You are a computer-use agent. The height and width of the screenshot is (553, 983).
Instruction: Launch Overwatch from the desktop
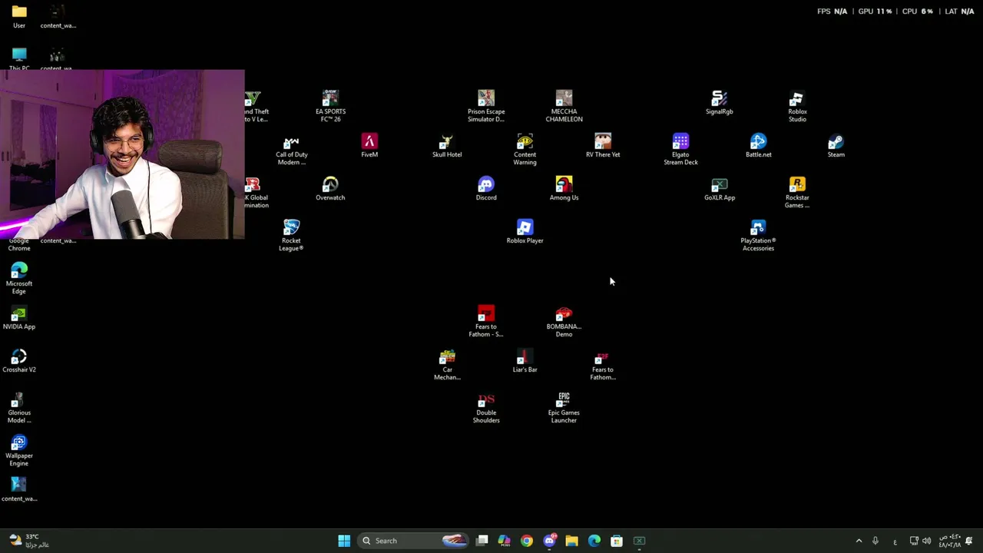[x=330, y=189]
